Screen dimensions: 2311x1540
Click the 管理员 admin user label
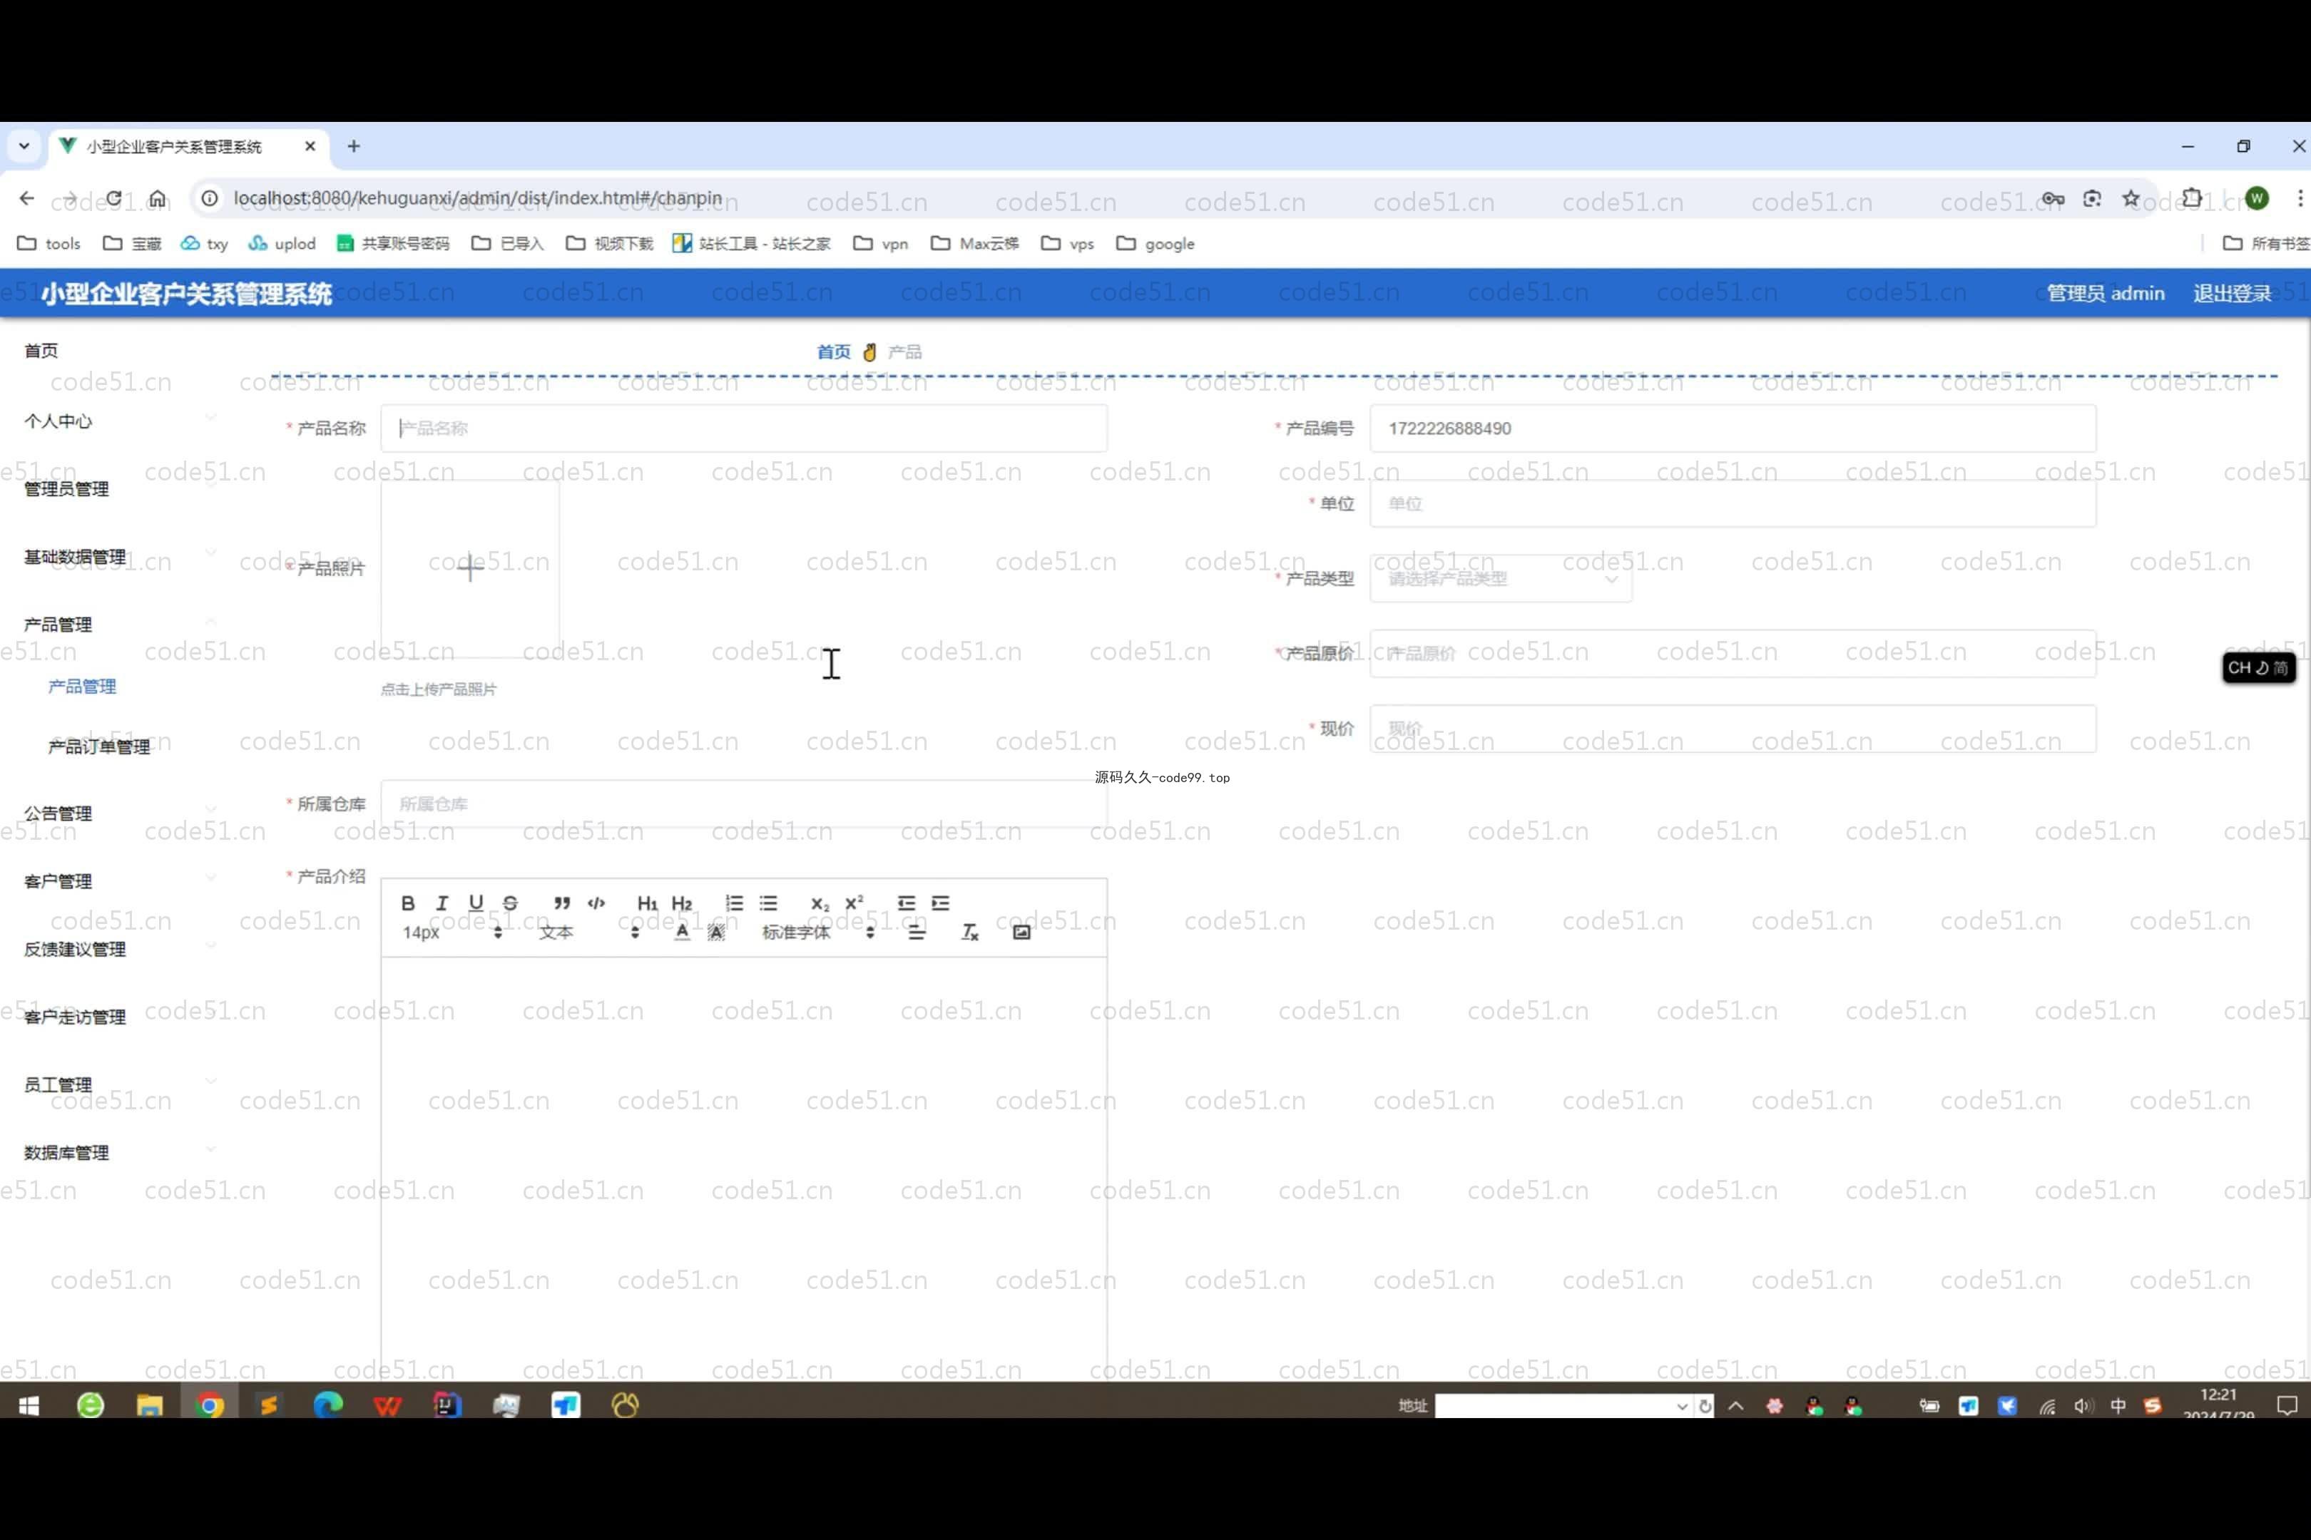[2106, 293]
